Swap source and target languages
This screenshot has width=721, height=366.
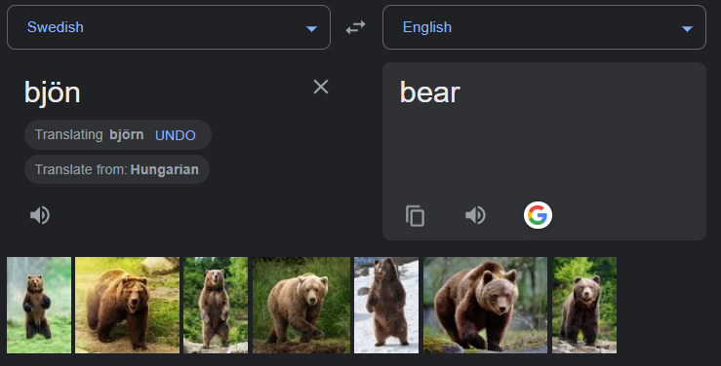355,27
